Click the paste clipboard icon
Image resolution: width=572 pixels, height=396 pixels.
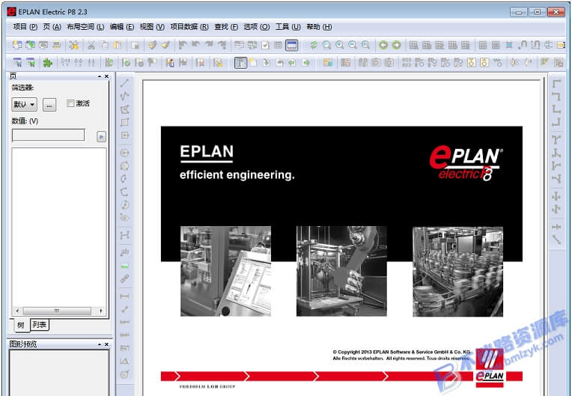point(117,45)
